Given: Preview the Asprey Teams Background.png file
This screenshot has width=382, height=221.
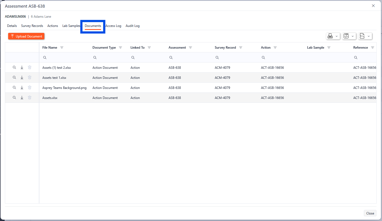Looking at the screenshot, I should pos(14,88).
